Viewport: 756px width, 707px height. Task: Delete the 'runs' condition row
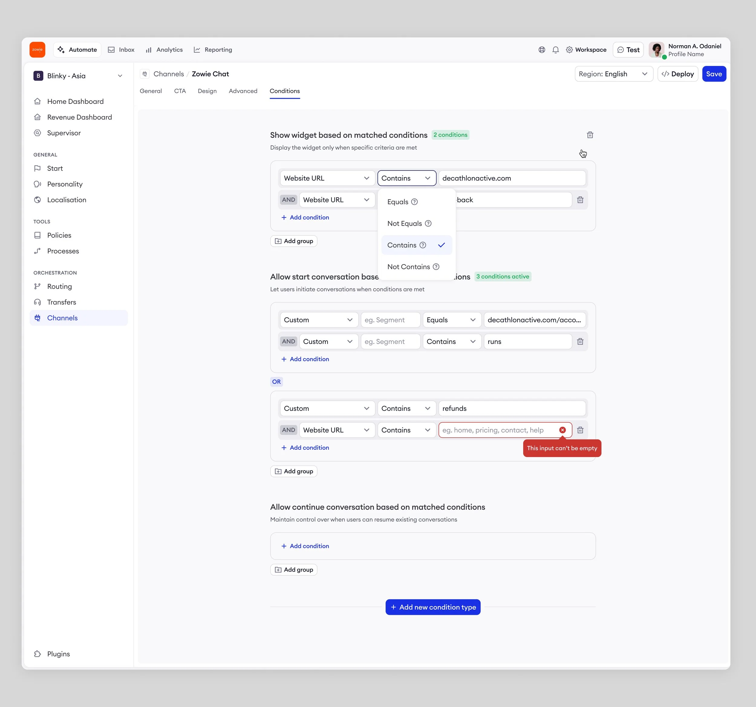[x=580, y=341]
